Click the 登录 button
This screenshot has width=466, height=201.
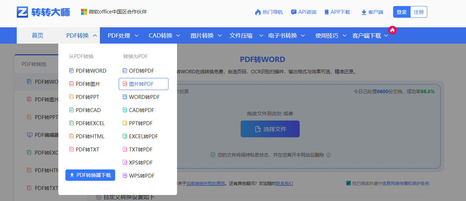(402, 12)
